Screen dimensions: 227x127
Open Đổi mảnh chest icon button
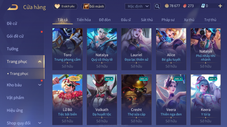[x=94, y=6]
